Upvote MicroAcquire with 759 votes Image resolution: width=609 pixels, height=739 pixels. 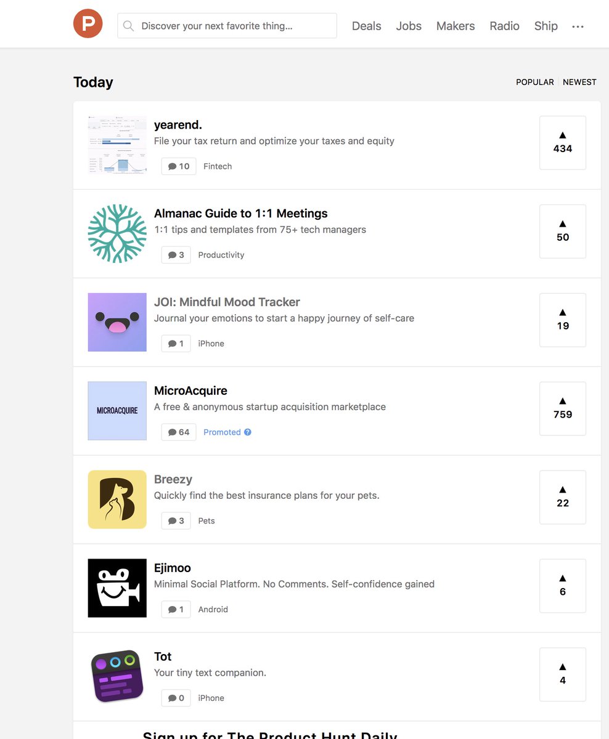(x=563, y=408)
